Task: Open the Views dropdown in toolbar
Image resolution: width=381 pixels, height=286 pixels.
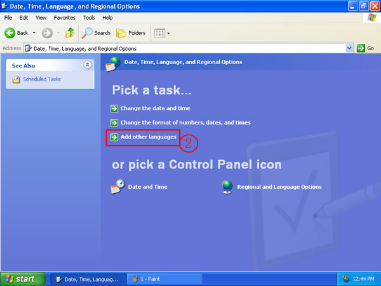Action: pos(161,32)
